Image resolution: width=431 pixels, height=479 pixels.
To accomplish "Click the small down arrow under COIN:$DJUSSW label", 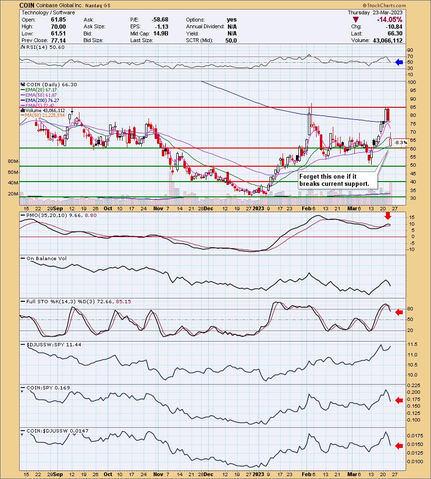I will pos(22,434).
